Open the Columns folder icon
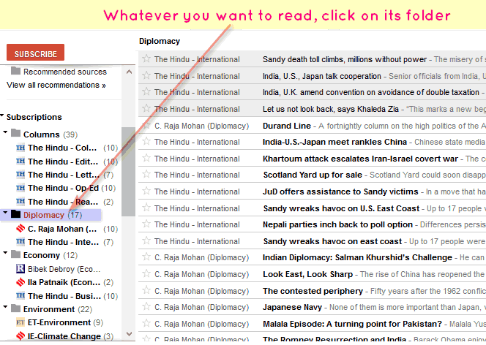Viewport: 486px width, 345px height. (15, 133)
